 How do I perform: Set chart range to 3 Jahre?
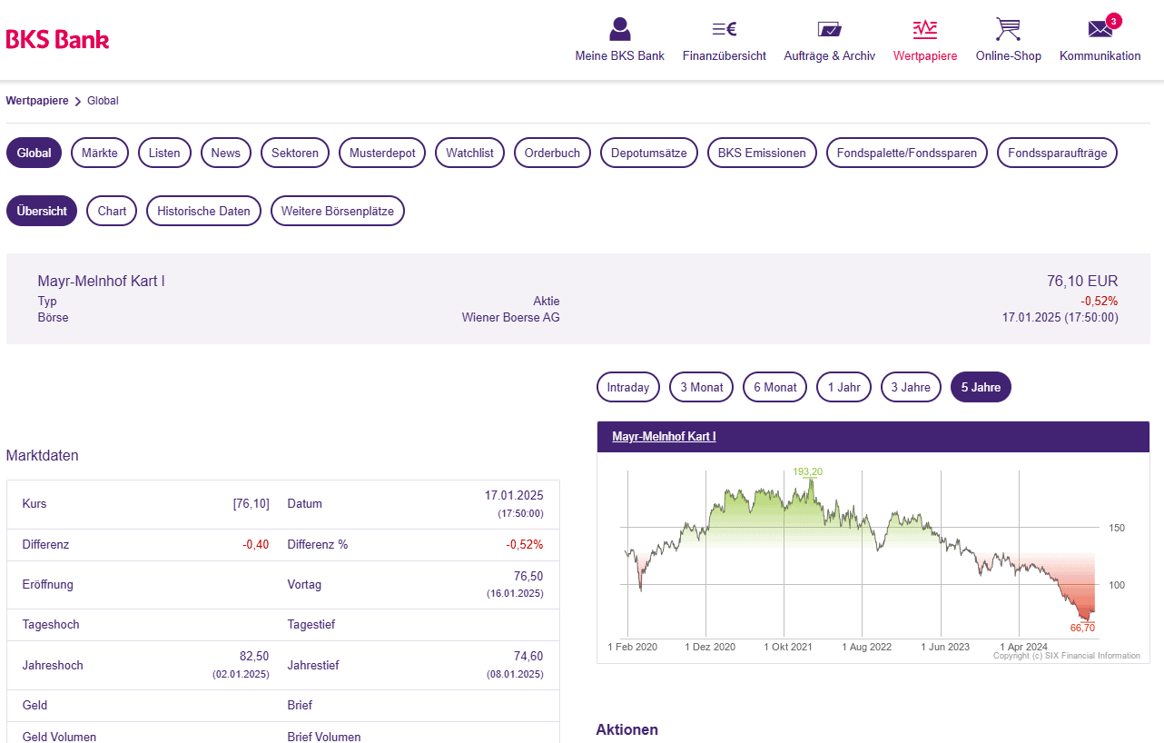click(x=911, y=387)
